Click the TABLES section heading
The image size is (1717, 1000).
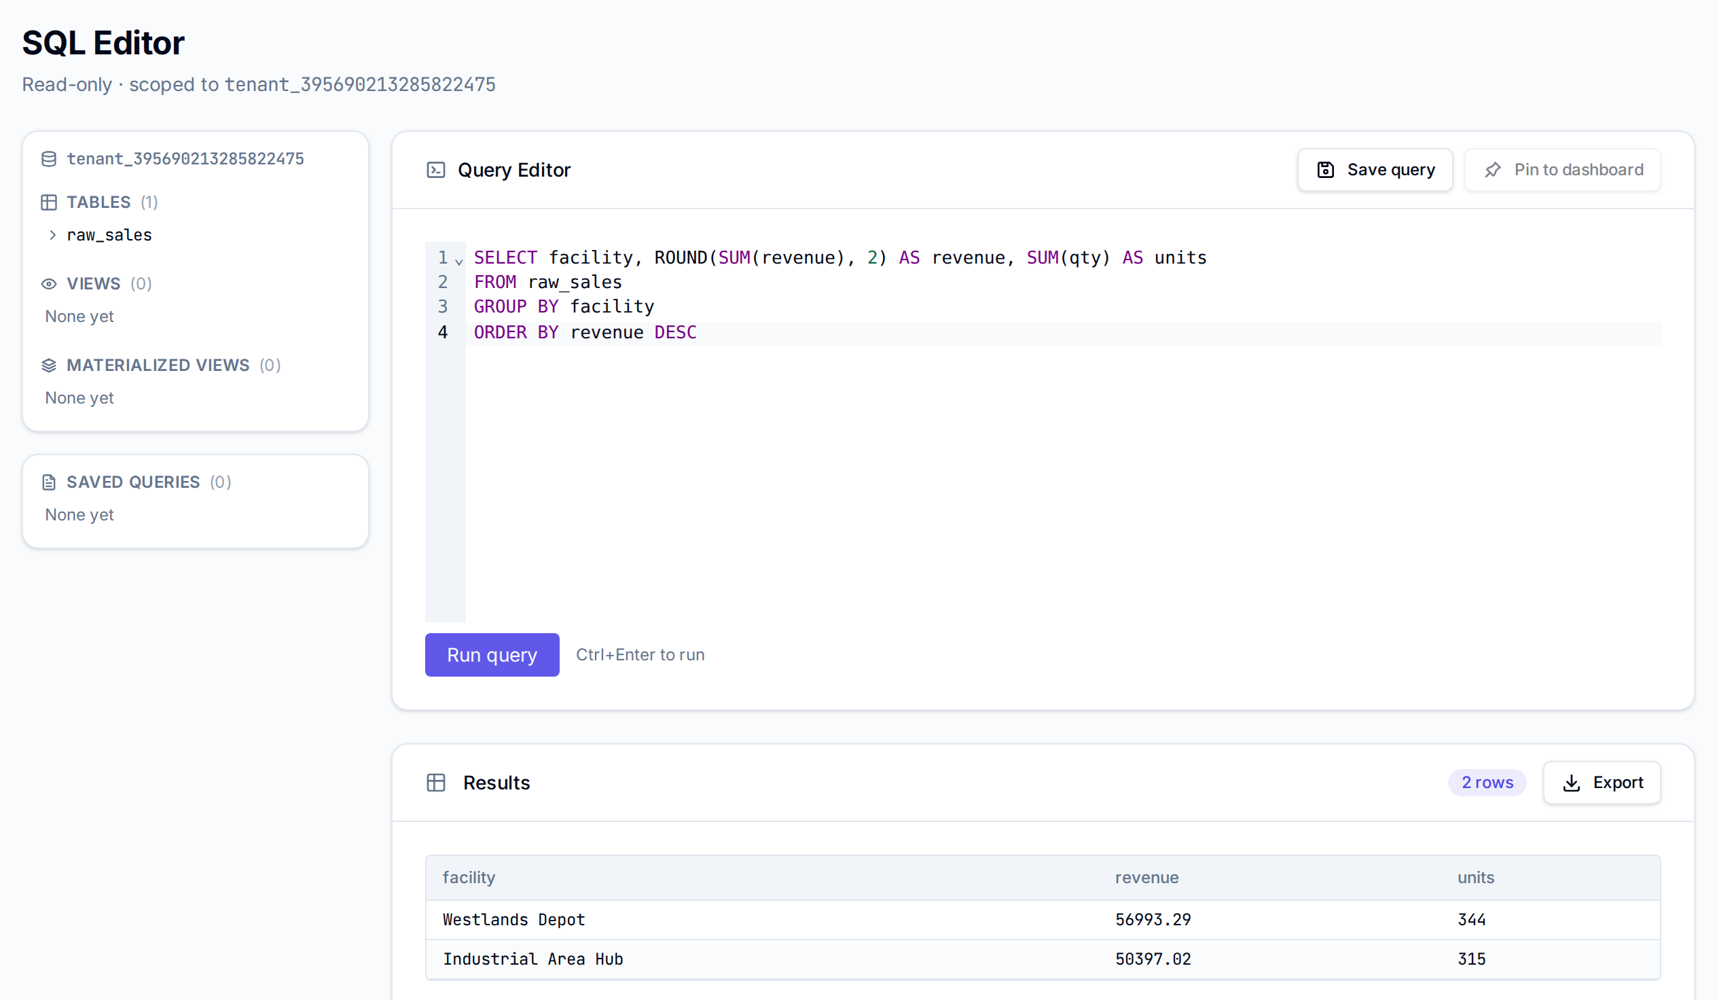pos(98,202)
